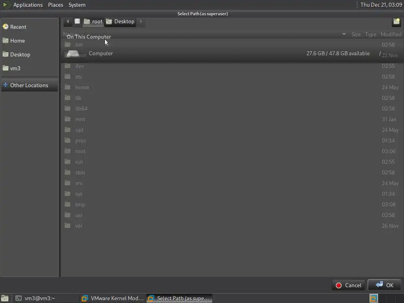Click the Recent clock icon
Image resolution: width=404 pixels, height=303 pixels.
[x=6, y=26]
